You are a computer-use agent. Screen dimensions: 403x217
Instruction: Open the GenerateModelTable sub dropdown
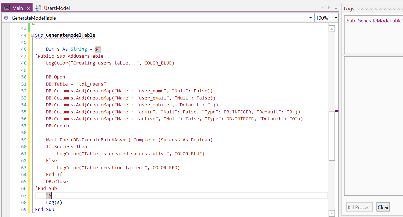pyautogui.click(x=311, y=18)
